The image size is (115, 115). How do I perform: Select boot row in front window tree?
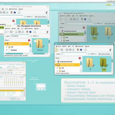(x=67, y=71)
